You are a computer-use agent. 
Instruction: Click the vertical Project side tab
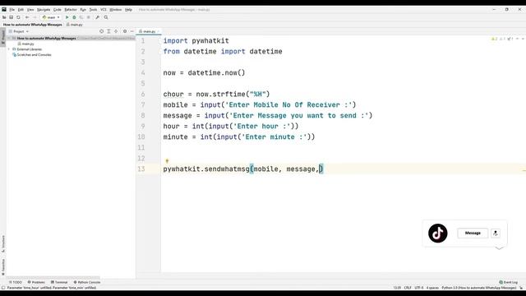pyautogui.click(x=3, y=36)
